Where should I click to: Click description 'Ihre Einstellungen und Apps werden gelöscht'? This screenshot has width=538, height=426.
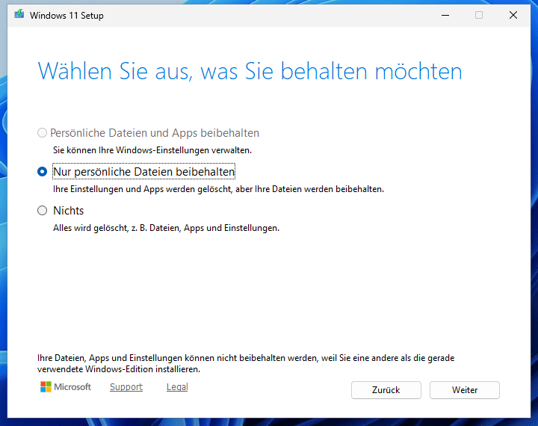pos(143,189)
